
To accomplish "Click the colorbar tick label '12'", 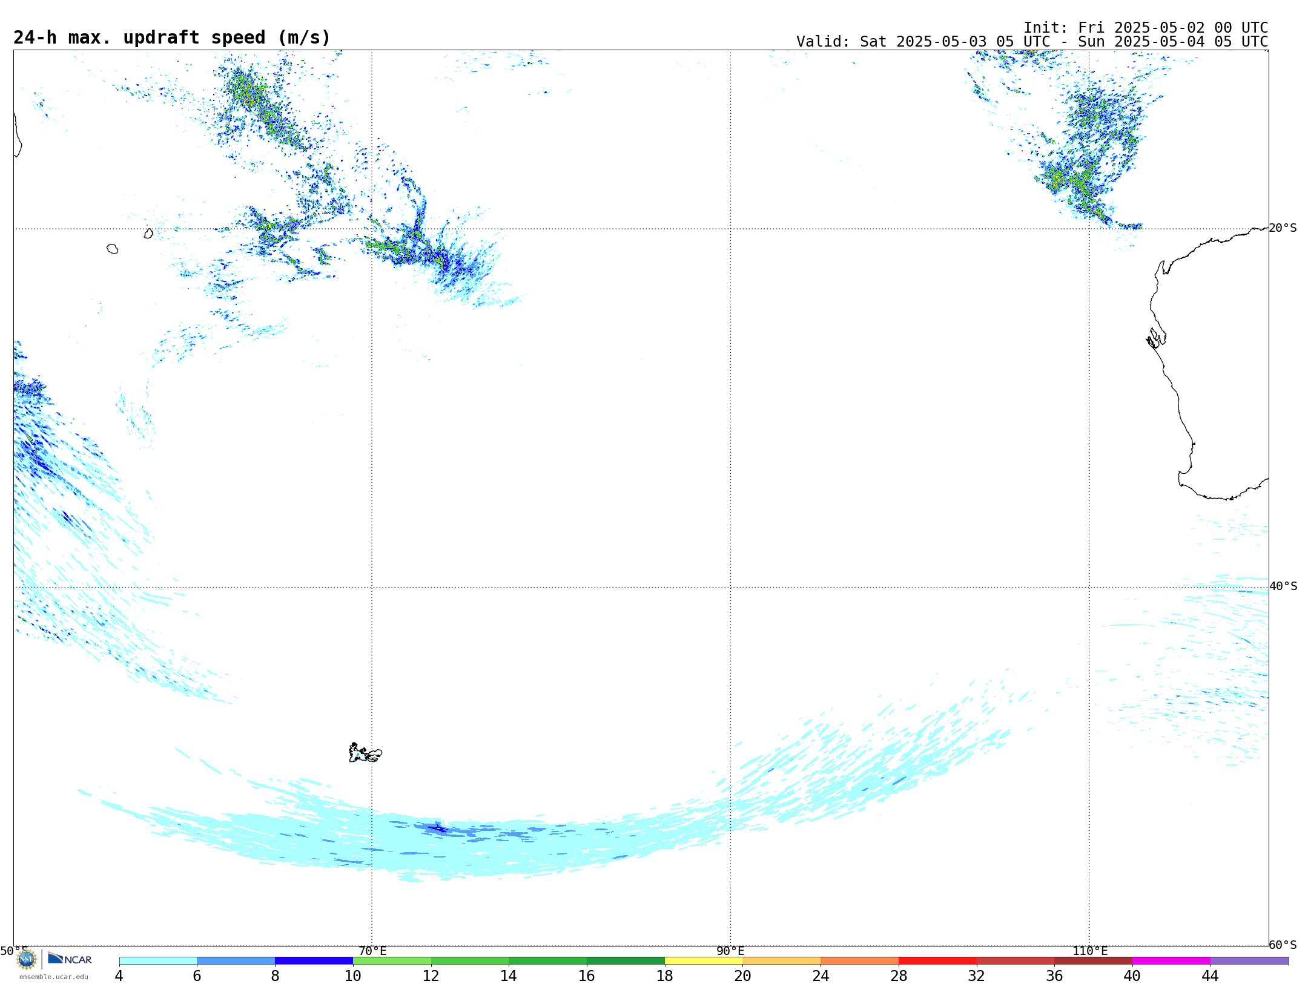I will (431, 976).
